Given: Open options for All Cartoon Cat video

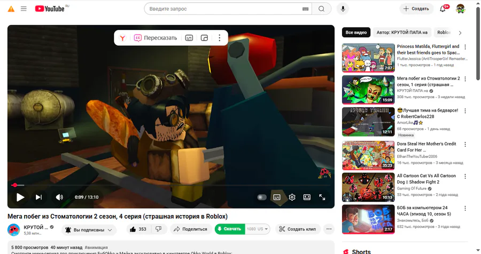Looking at the screenshot, I should pyautogui.click(x=465, y=176).
